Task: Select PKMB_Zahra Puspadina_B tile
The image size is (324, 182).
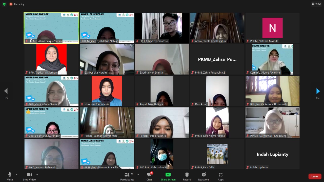Action: pyautogui.click(x=217, y=59)
